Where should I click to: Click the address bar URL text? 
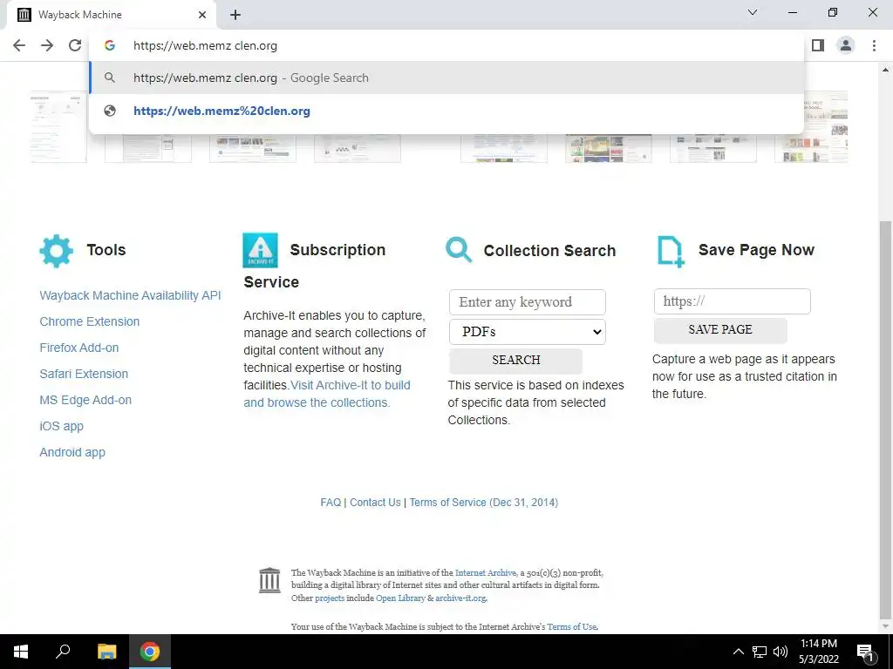click(205, 45)
